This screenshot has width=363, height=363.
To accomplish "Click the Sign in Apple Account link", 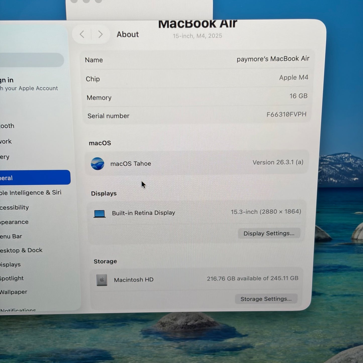I will (29, 84).
